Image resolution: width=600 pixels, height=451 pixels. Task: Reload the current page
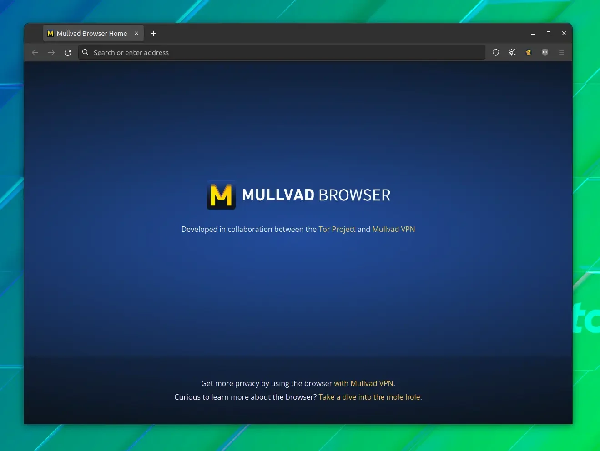(x=68, y=53)
